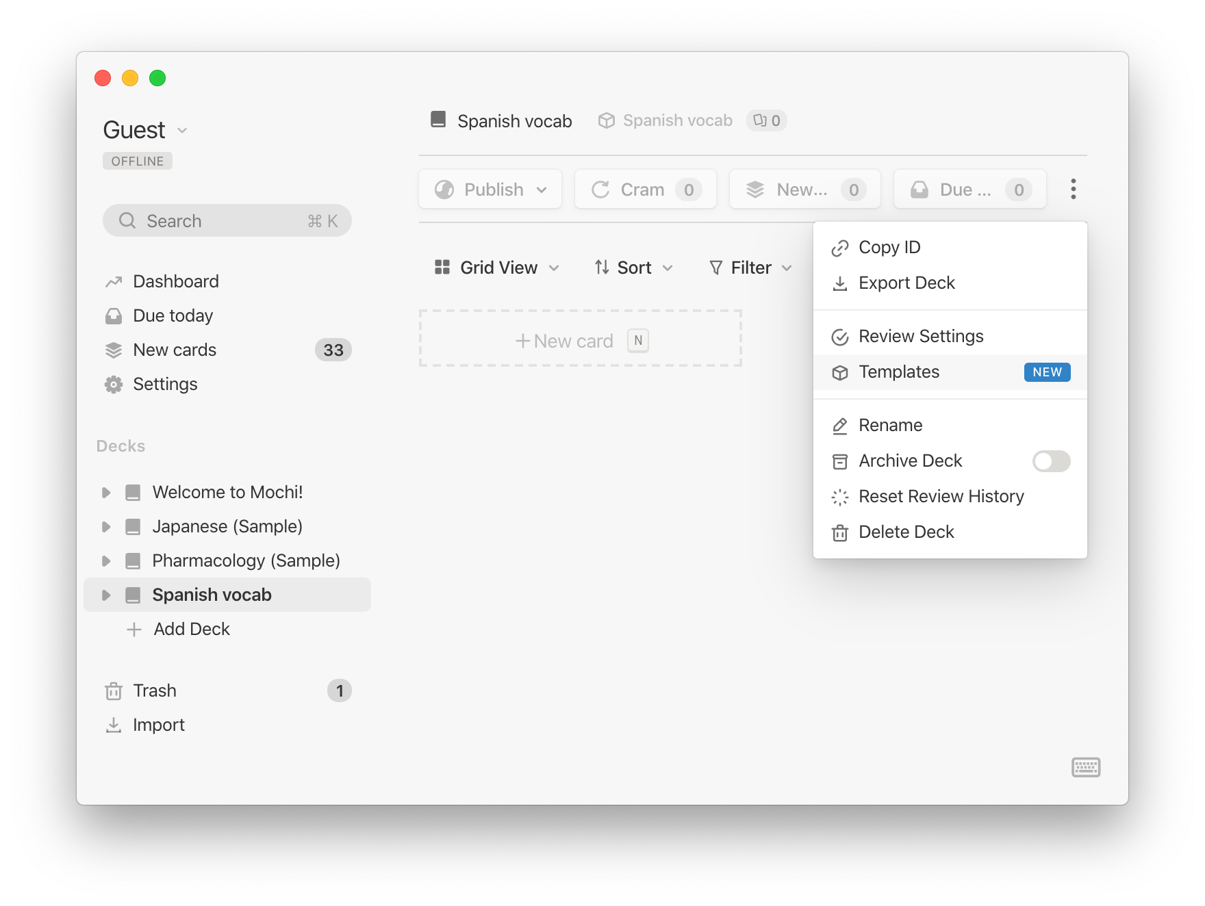This screenshot has width=1205, height=906.
Task: Click the Pharmacology (Sample) deck book icon
Action: pos(133,560)
